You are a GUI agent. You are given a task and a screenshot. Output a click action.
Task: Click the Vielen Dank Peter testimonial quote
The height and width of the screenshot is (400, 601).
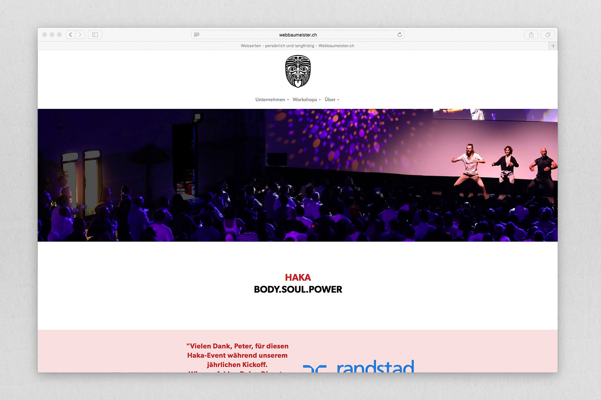click(237, 355)
